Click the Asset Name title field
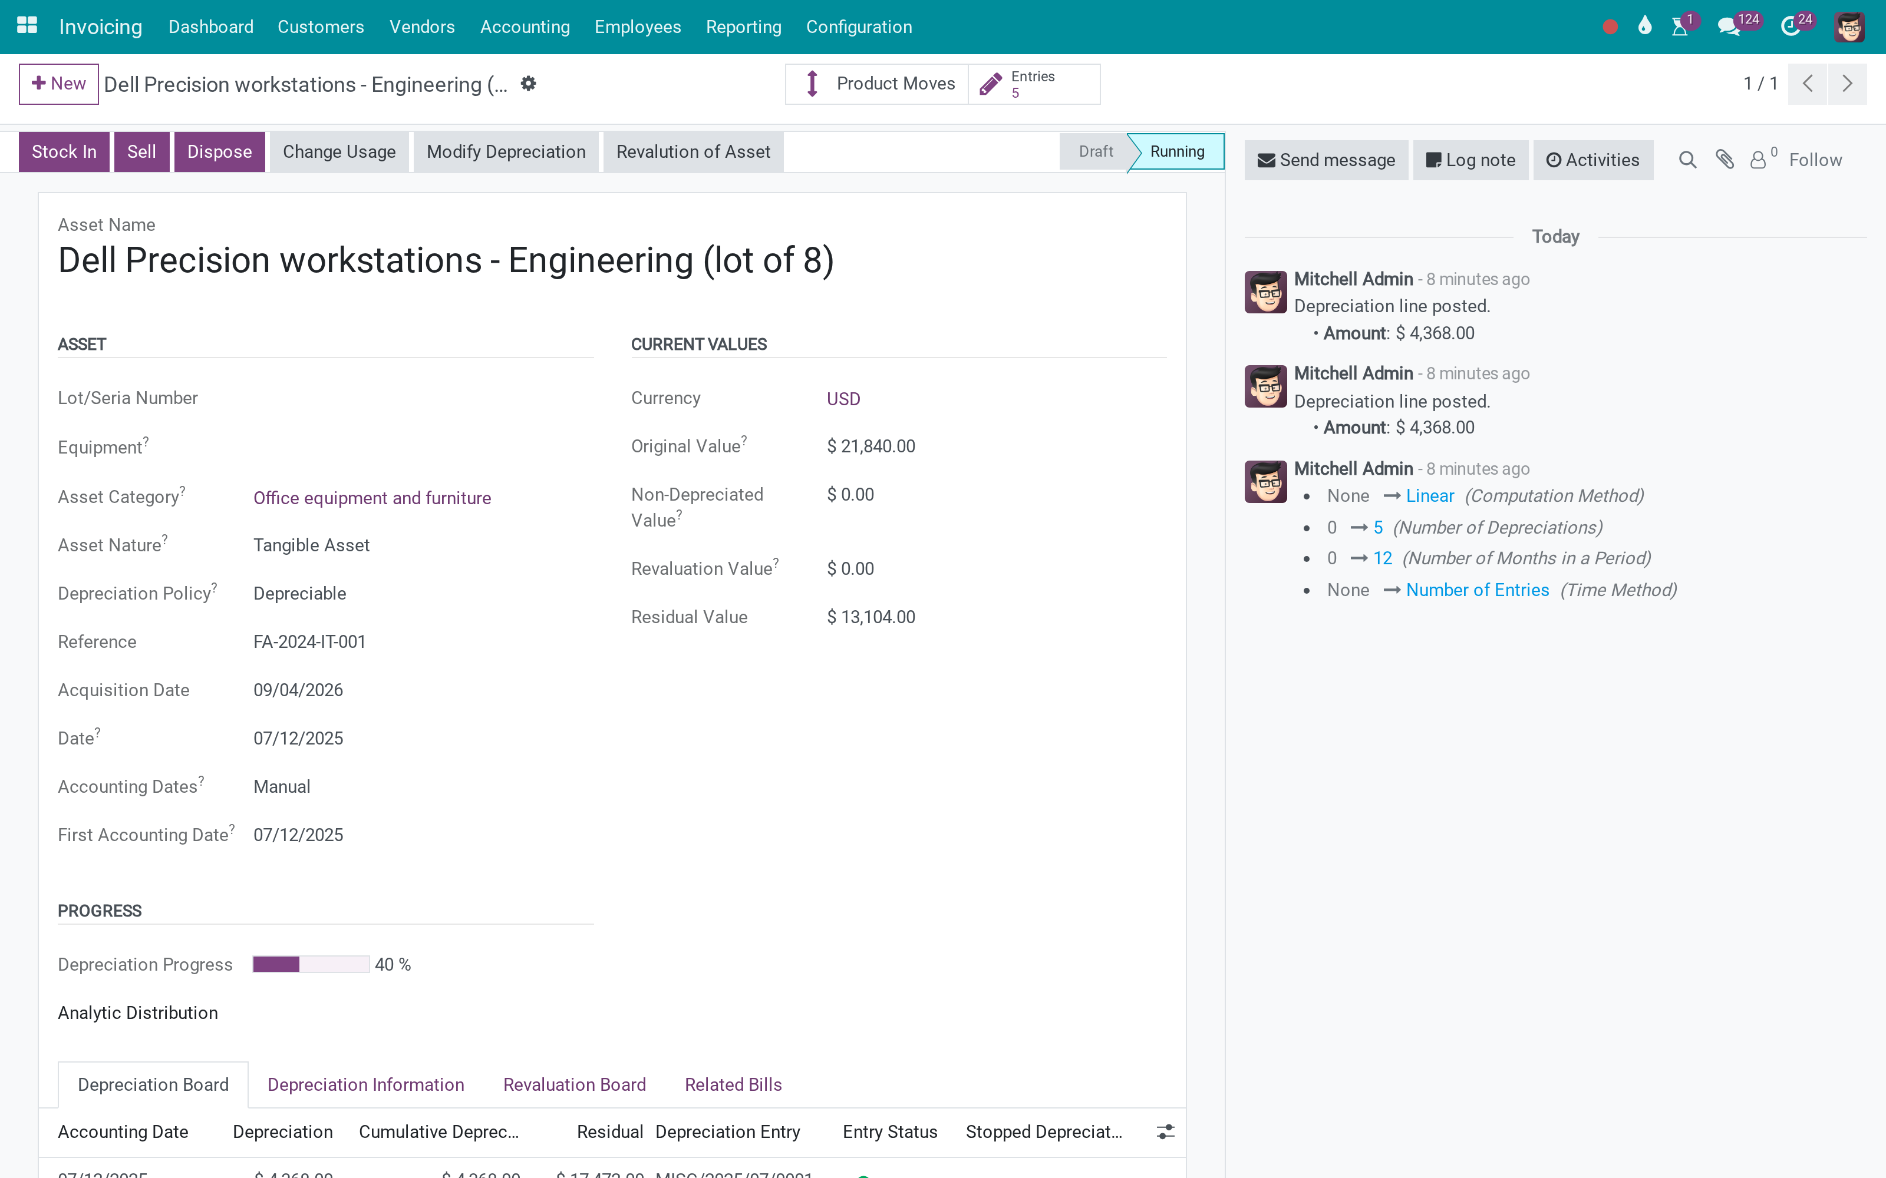The height and width of the screenshot is (1178, 1886). (x=446, y=260)
